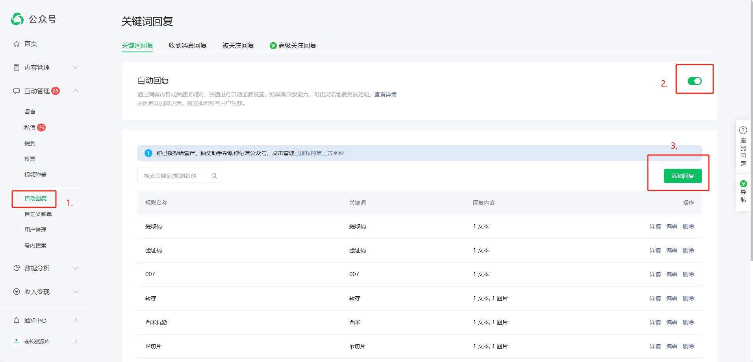Image resolution: width=753 pixels, height=362 pixels.
Task: Click the search magnifier icon in search box
Action: click(214, 176)
